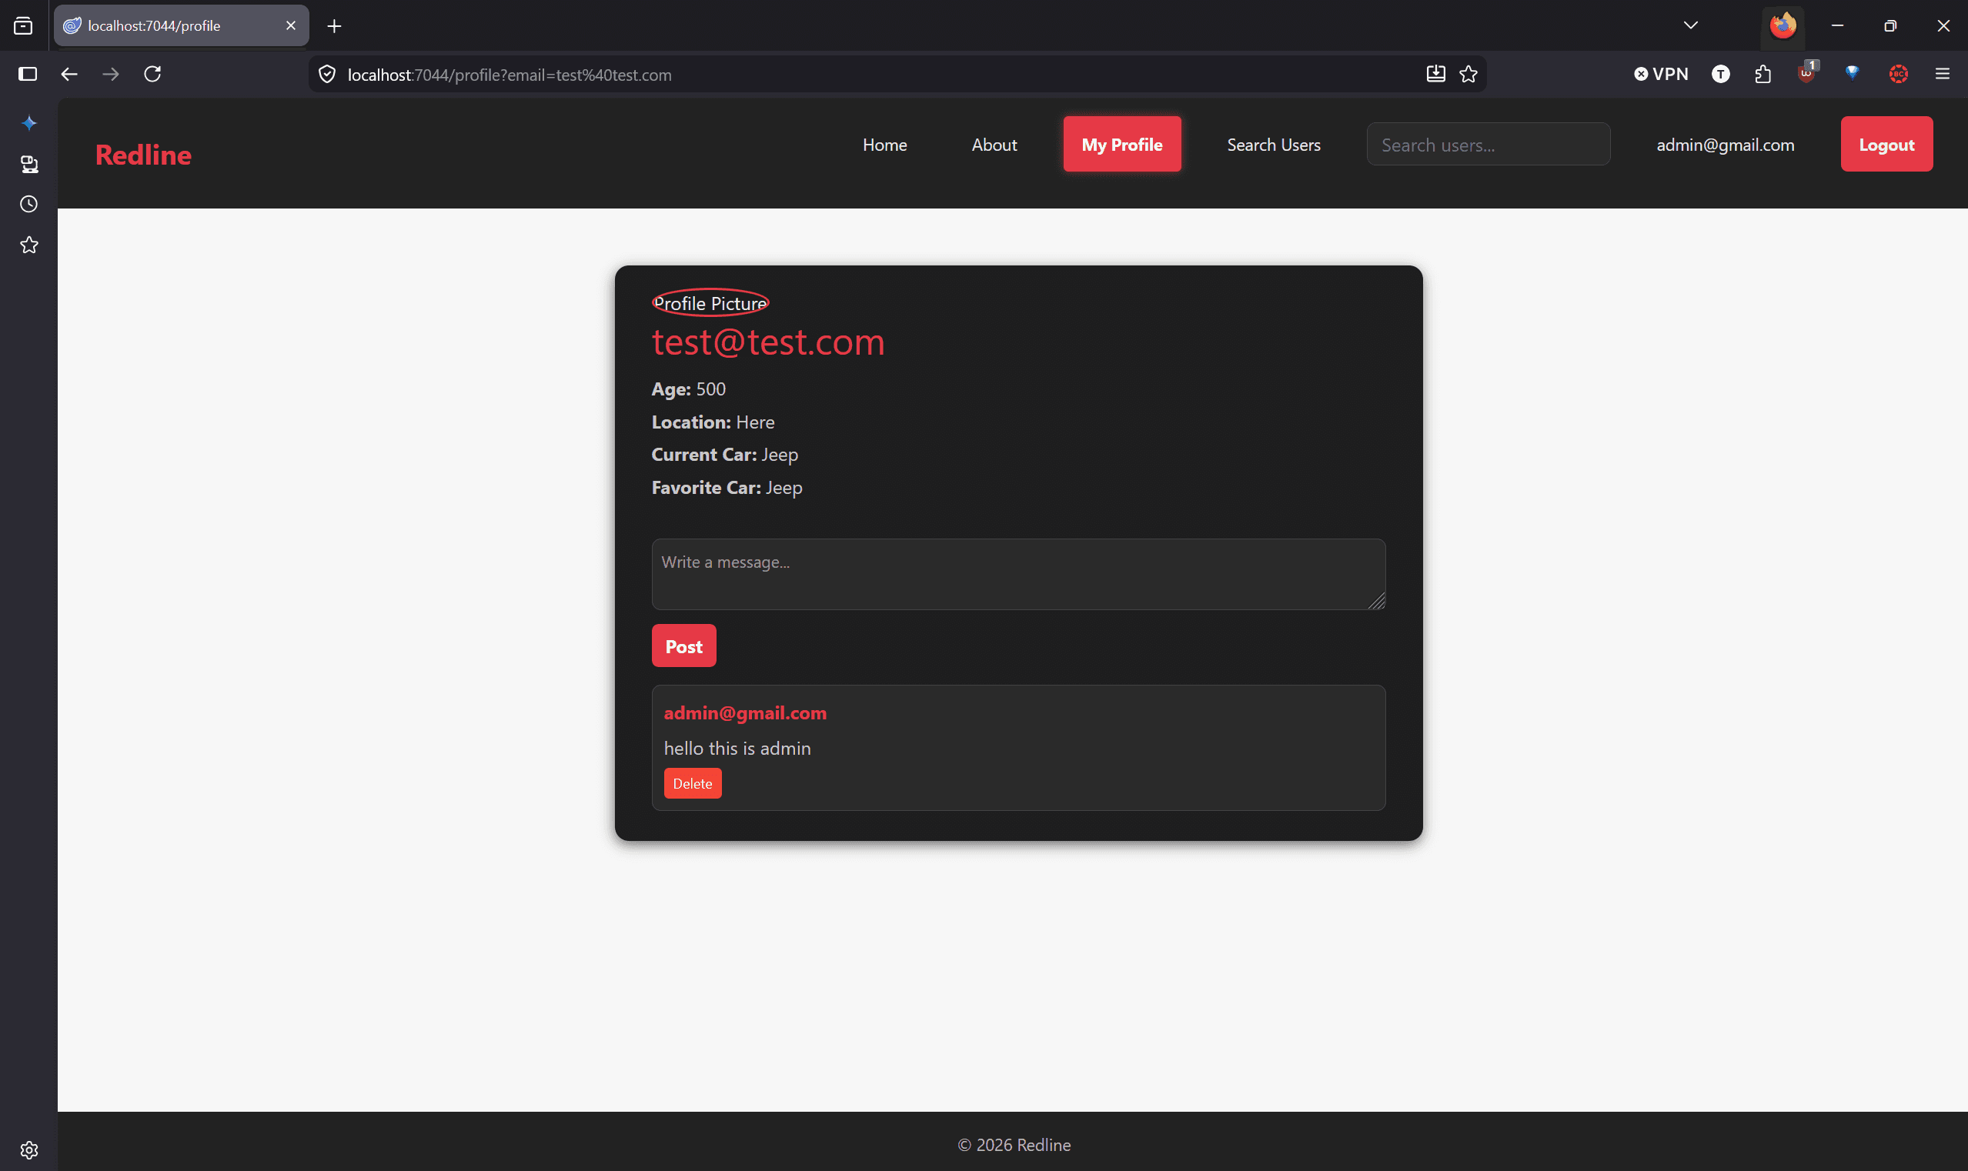The image size is (1968, 1171).
Task: Open the Search Users nav item
Action: click(x=1272, y=145)
